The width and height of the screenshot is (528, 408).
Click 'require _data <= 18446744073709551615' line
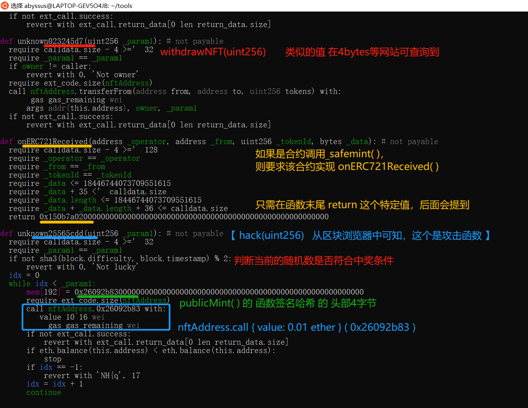pyautogui.click(x=90, y=184)
